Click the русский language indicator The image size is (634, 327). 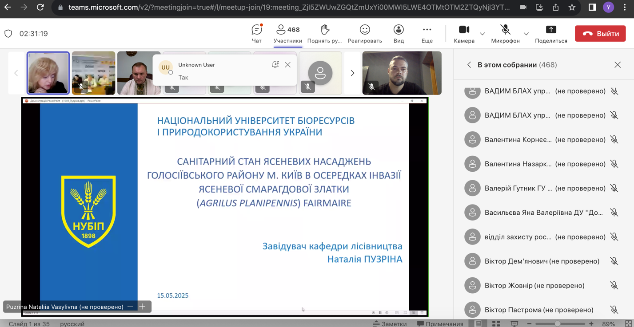click(72, 324)
